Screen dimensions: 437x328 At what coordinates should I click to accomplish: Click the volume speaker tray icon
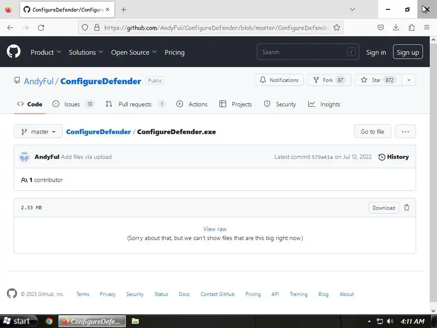click(390, 321)
